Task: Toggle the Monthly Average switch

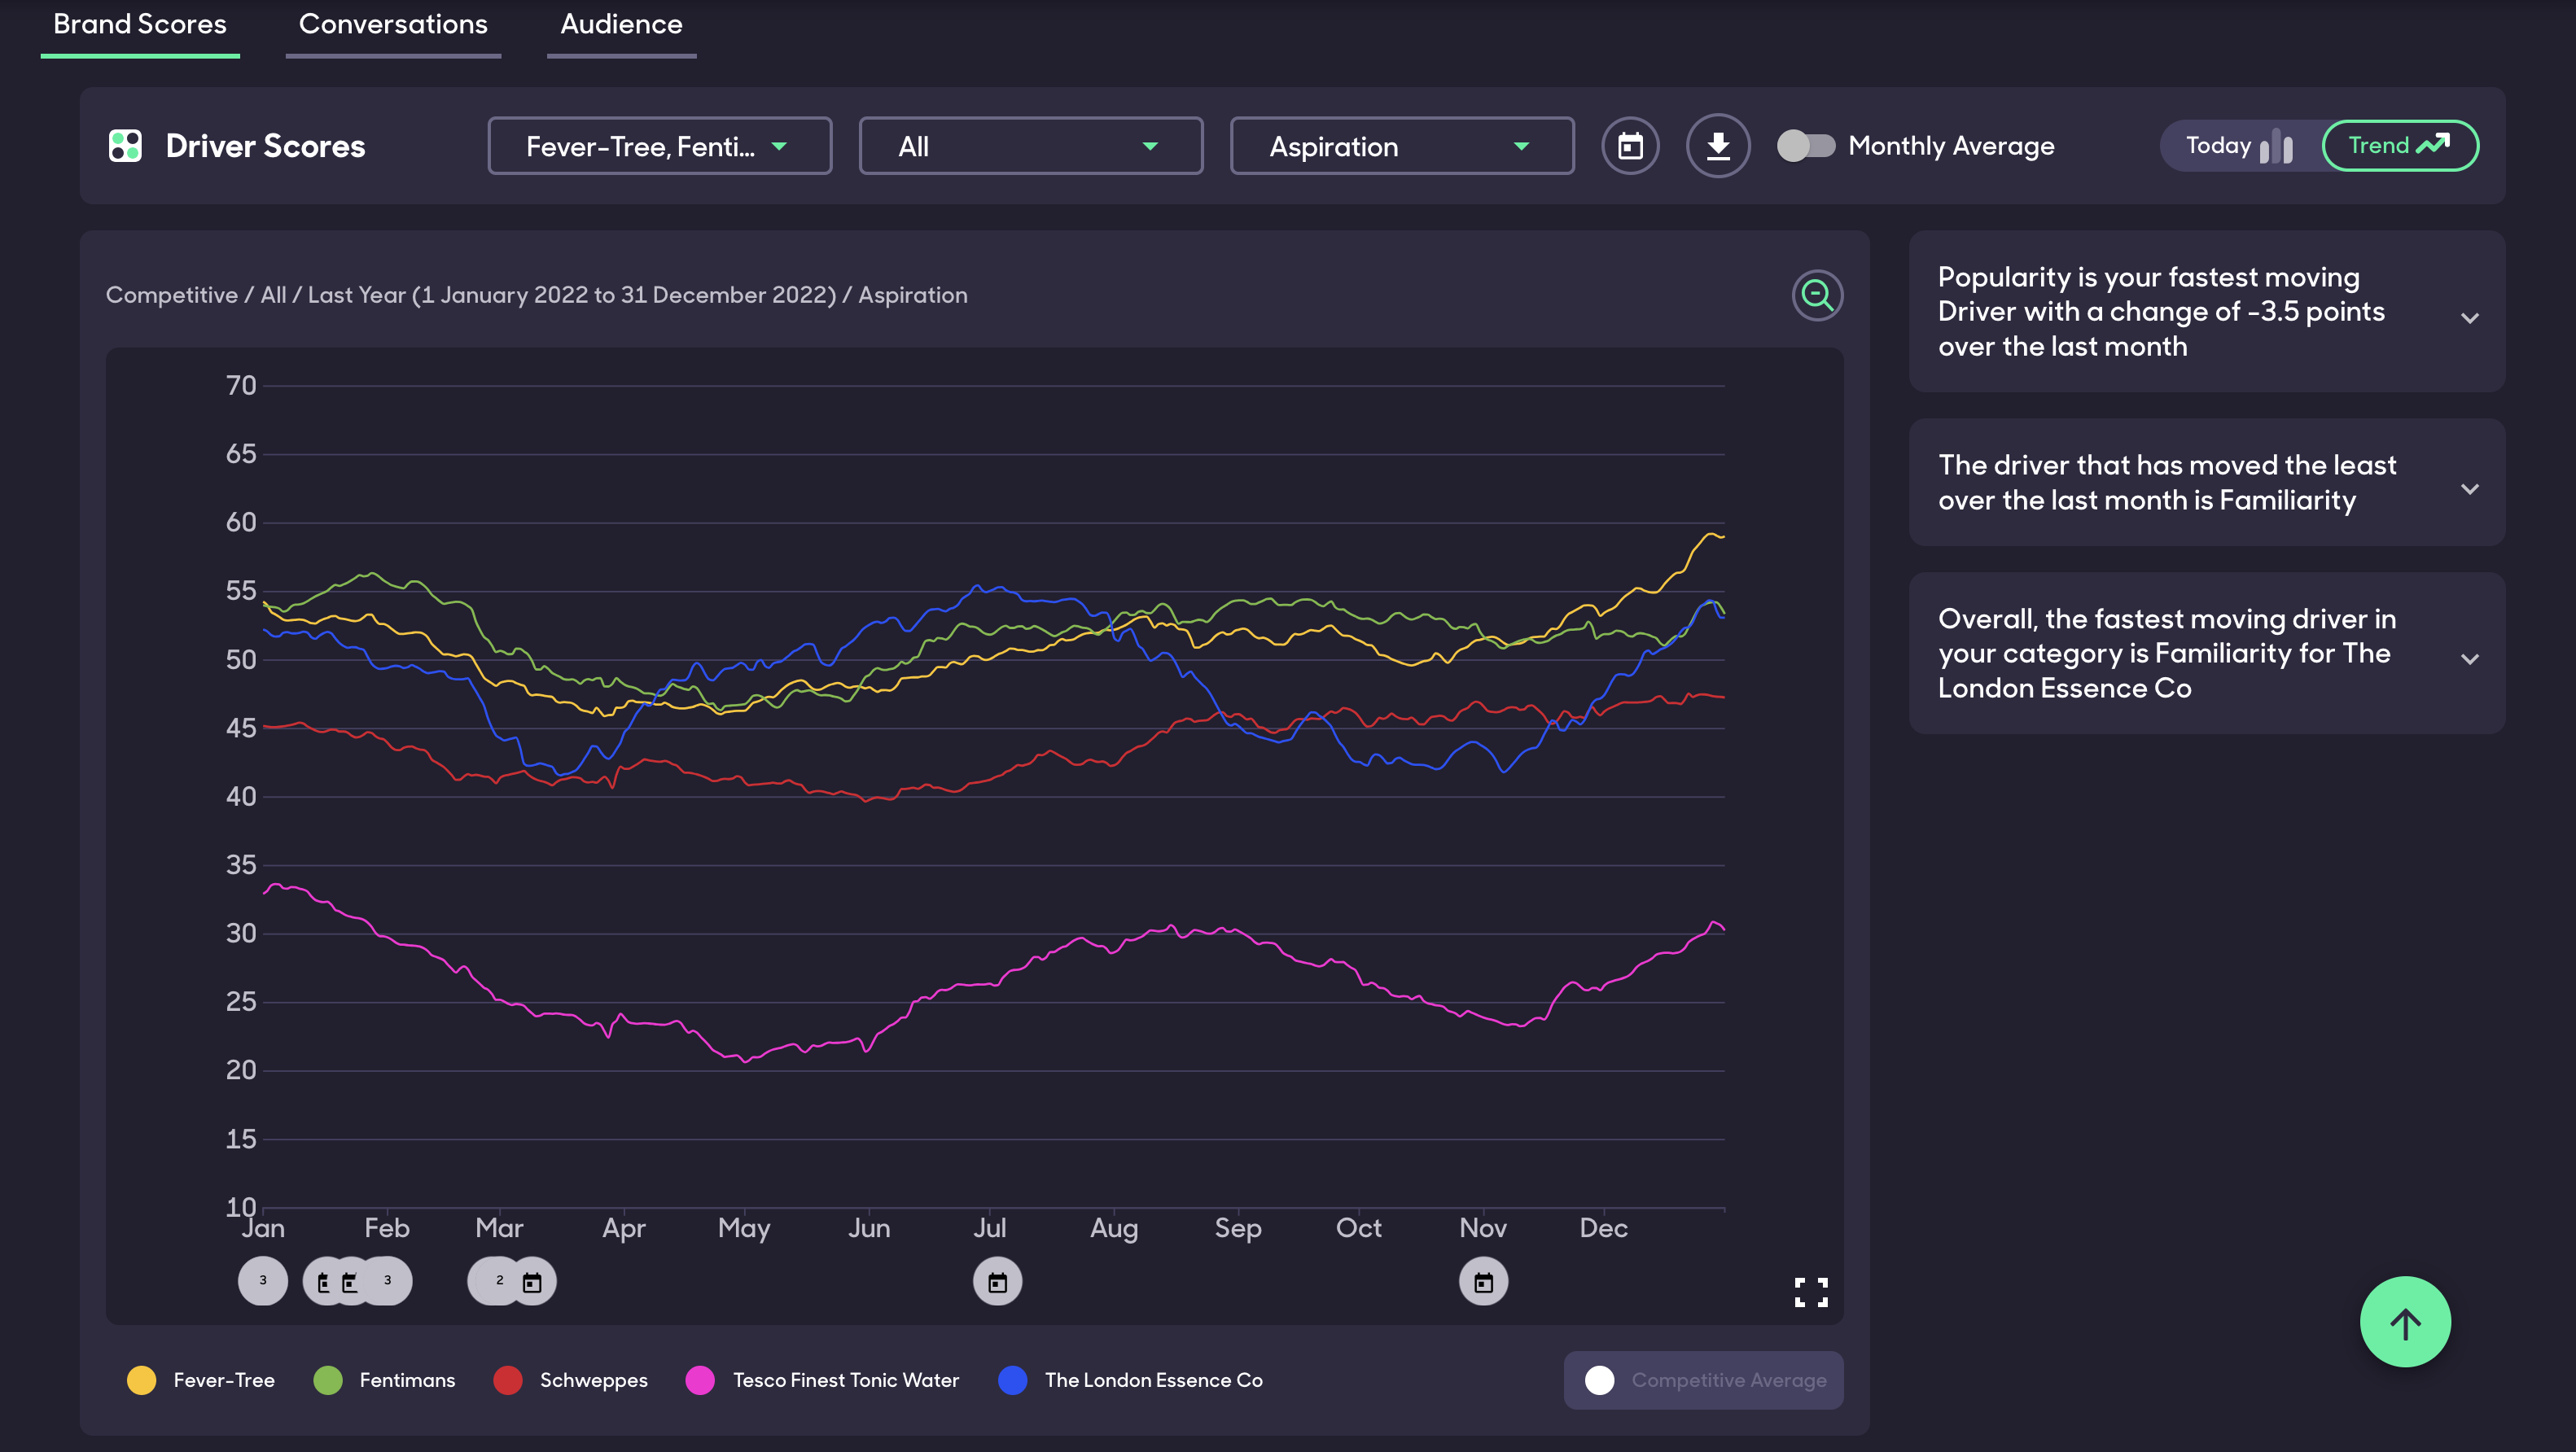Action: [x=1805, y=146]
